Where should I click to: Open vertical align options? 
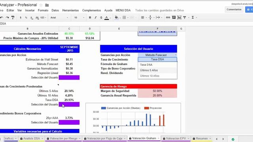point(150,17)
